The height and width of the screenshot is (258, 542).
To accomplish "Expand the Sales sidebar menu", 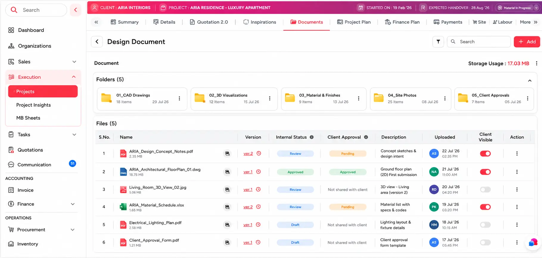I will (x=74, y=62).
